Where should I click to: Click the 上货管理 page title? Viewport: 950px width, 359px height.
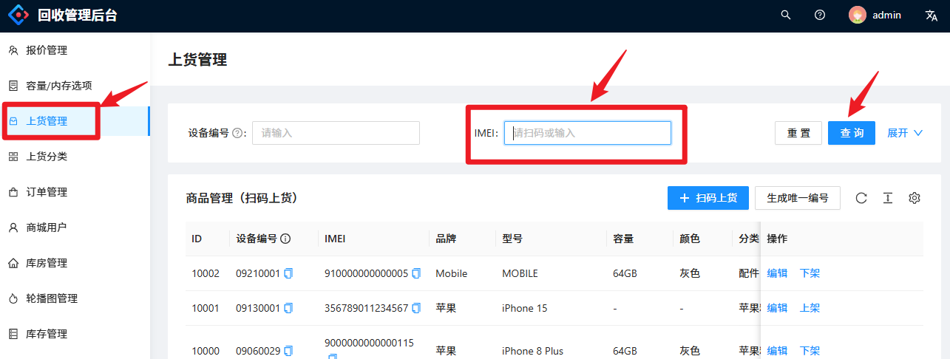coord(197,61)
